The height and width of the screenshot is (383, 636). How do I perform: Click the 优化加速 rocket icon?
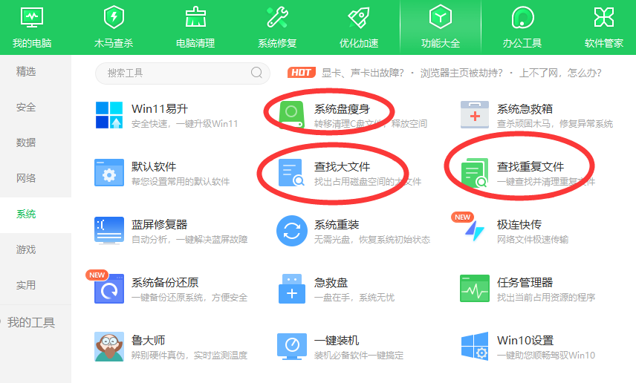click(x=359, y=17)
